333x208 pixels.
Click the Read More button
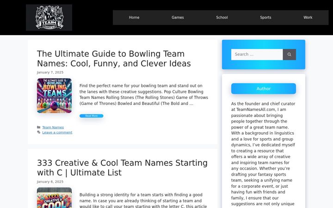coord(92,116)
